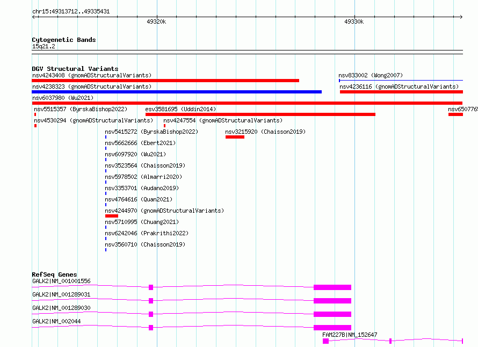The width and height of the screenshot is (478, 347).
Task: Click the 49320k ruler mark
Action: (x=156, y=21)
